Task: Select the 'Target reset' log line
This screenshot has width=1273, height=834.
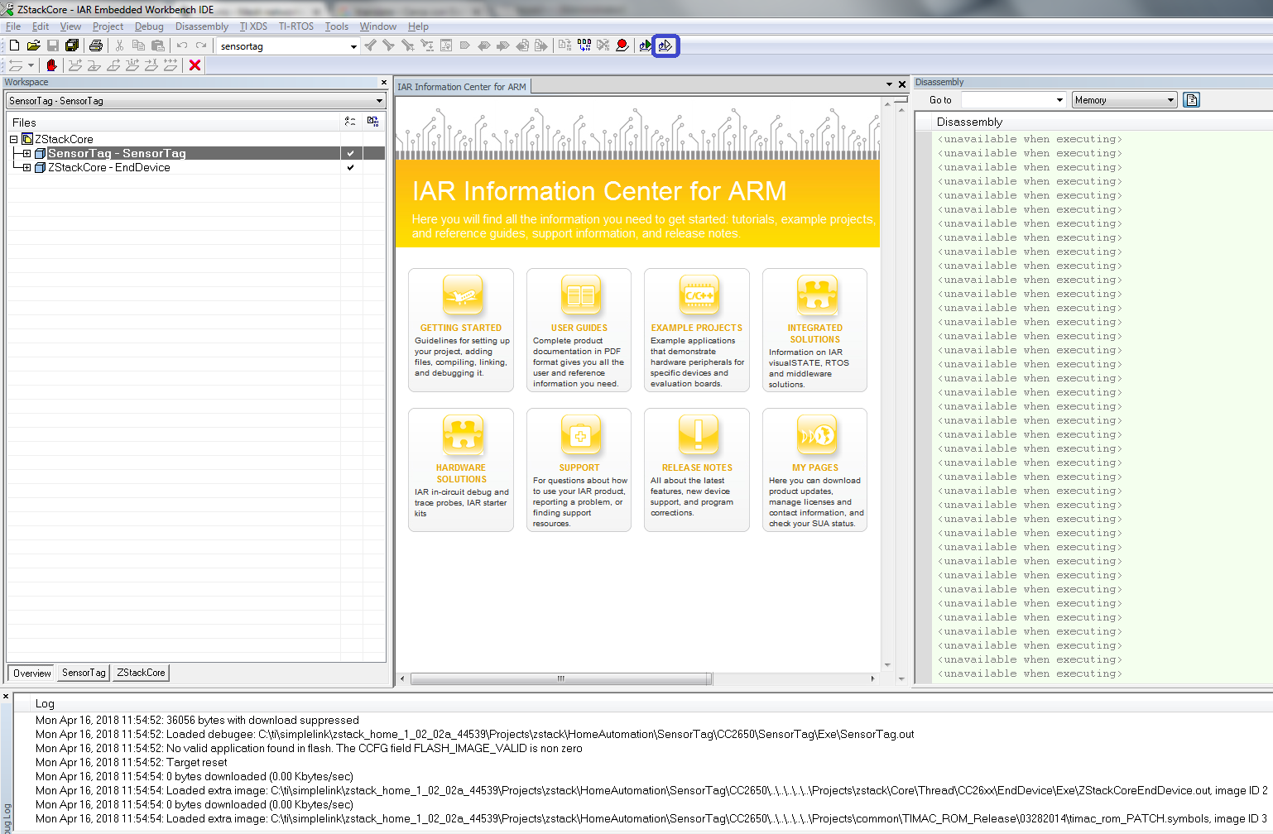Action: coord(131,762)
